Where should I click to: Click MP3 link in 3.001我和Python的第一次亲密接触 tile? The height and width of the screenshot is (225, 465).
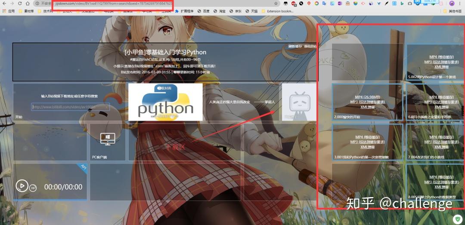[367, 142]
